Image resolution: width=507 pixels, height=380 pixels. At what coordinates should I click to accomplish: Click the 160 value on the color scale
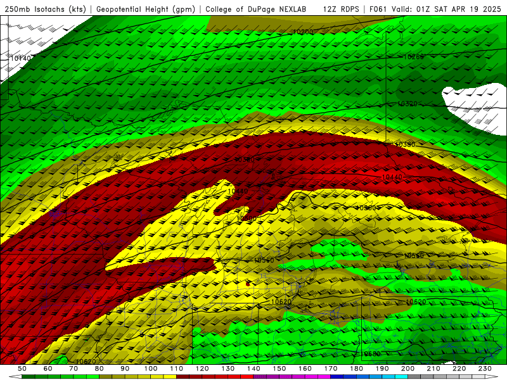point(305,369)
